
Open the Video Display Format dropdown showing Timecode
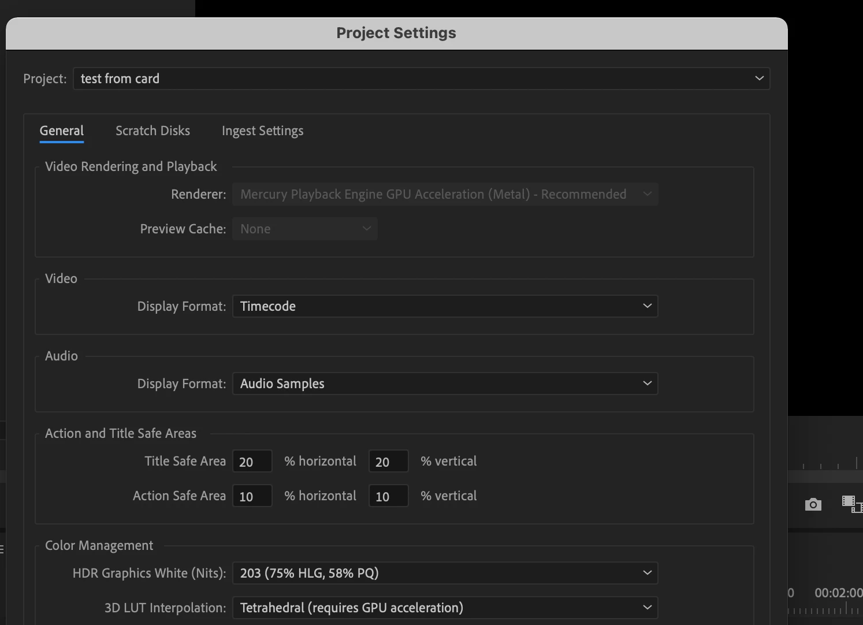point(445,306)
